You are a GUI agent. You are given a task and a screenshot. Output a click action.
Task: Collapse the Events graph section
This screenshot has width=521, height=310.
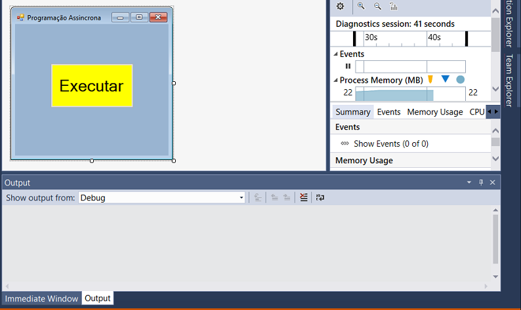coord(335,54)
